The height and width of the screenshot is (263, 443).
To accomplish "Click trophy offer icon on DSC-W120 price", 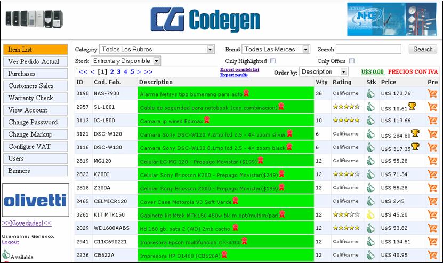I will [x=415, y=133].
